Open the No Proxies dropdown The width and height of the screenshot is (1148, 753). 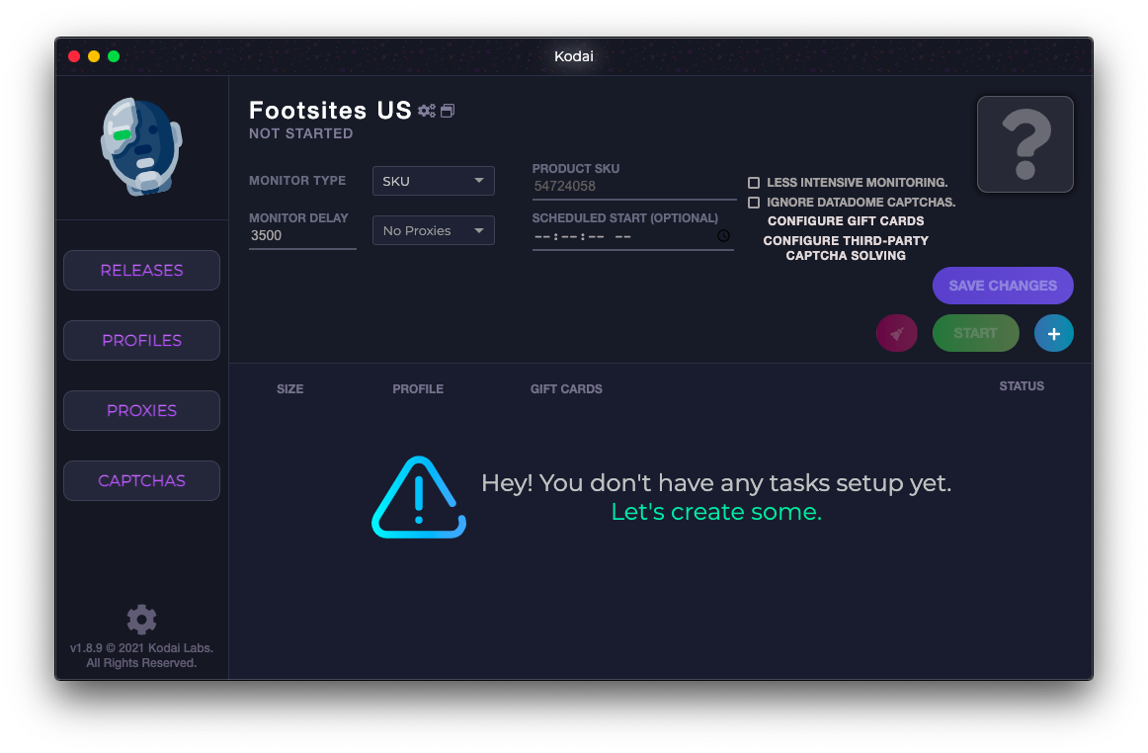(x=434, y=230)
